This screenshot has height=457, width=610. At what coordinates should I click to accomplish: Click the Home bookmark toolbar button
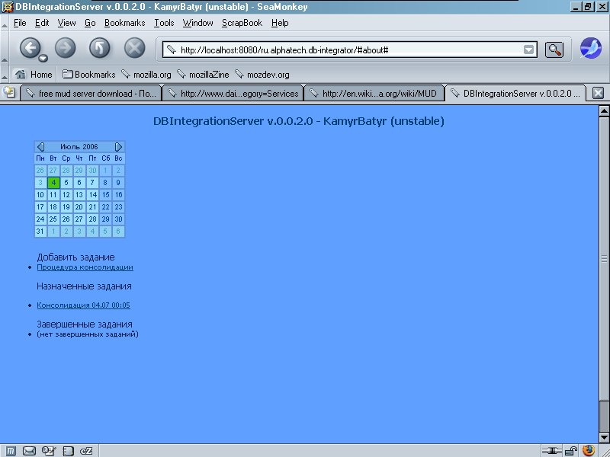click(x=34, y=74)
